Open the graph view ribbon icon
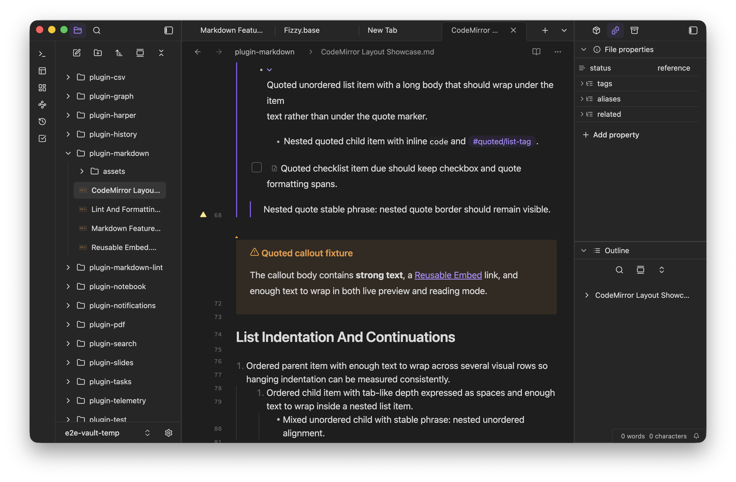The height and width of the screenshot is (482, 736). [42, 104]
